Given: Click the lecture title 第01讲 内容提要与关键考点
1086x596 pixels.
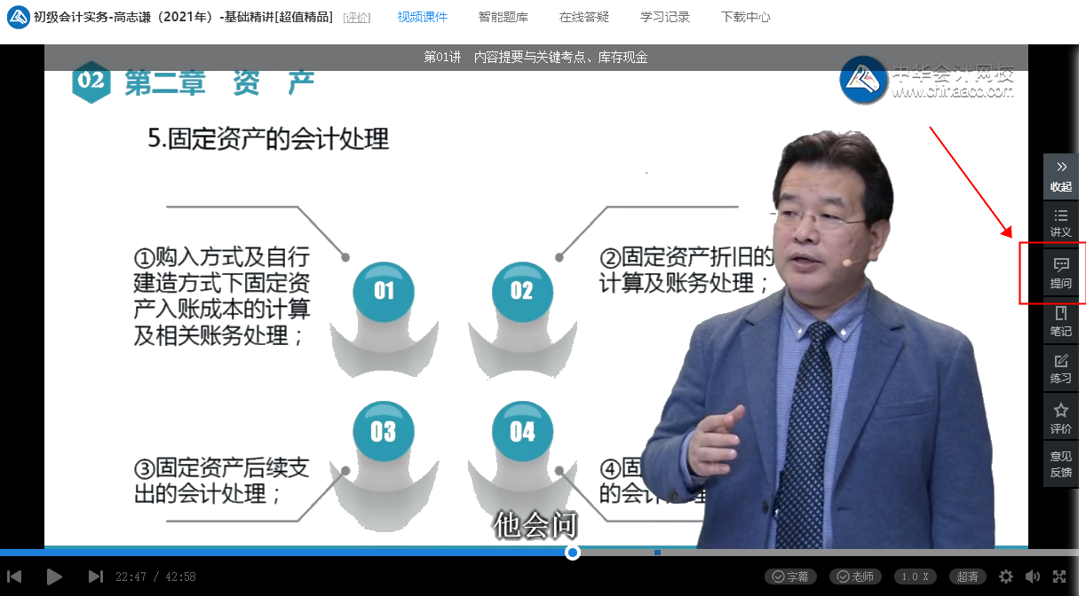Looking at the screenshot, I should click(x=535, y=58).
